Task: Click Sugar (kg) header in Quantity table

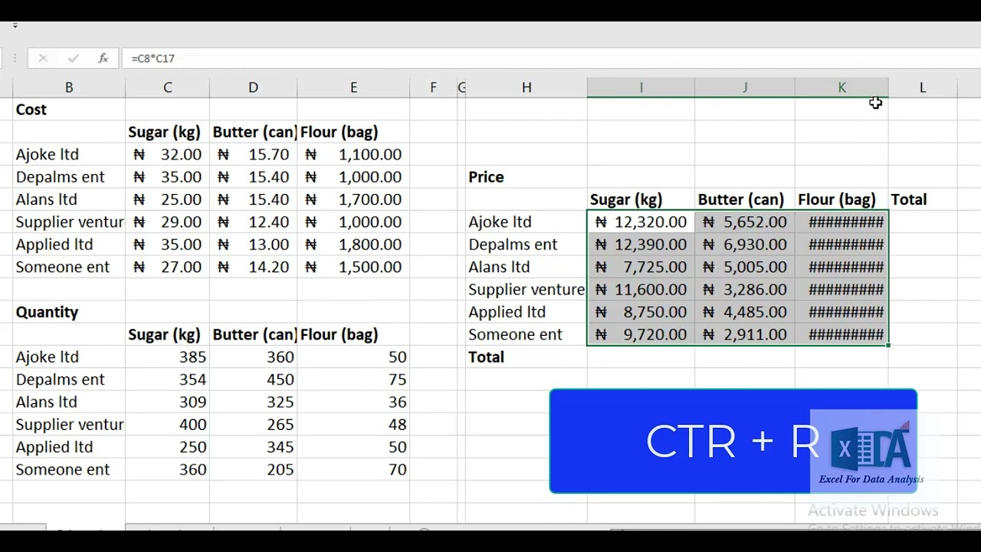Action: (167, 334)
